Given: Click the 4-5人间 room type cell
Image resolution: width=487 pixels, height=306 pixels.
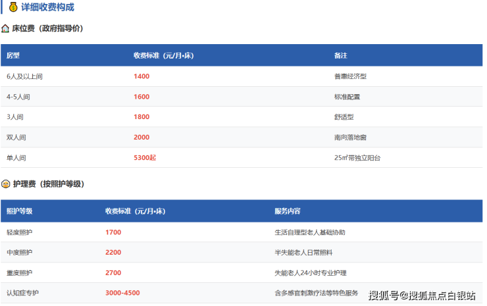Looking at the screenshot, I should (x=18, y=97).
